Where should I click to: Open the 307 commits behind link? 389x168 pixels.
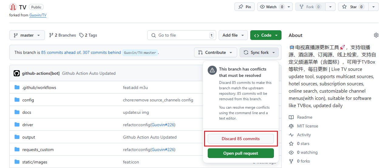click(x=102, y=52)
